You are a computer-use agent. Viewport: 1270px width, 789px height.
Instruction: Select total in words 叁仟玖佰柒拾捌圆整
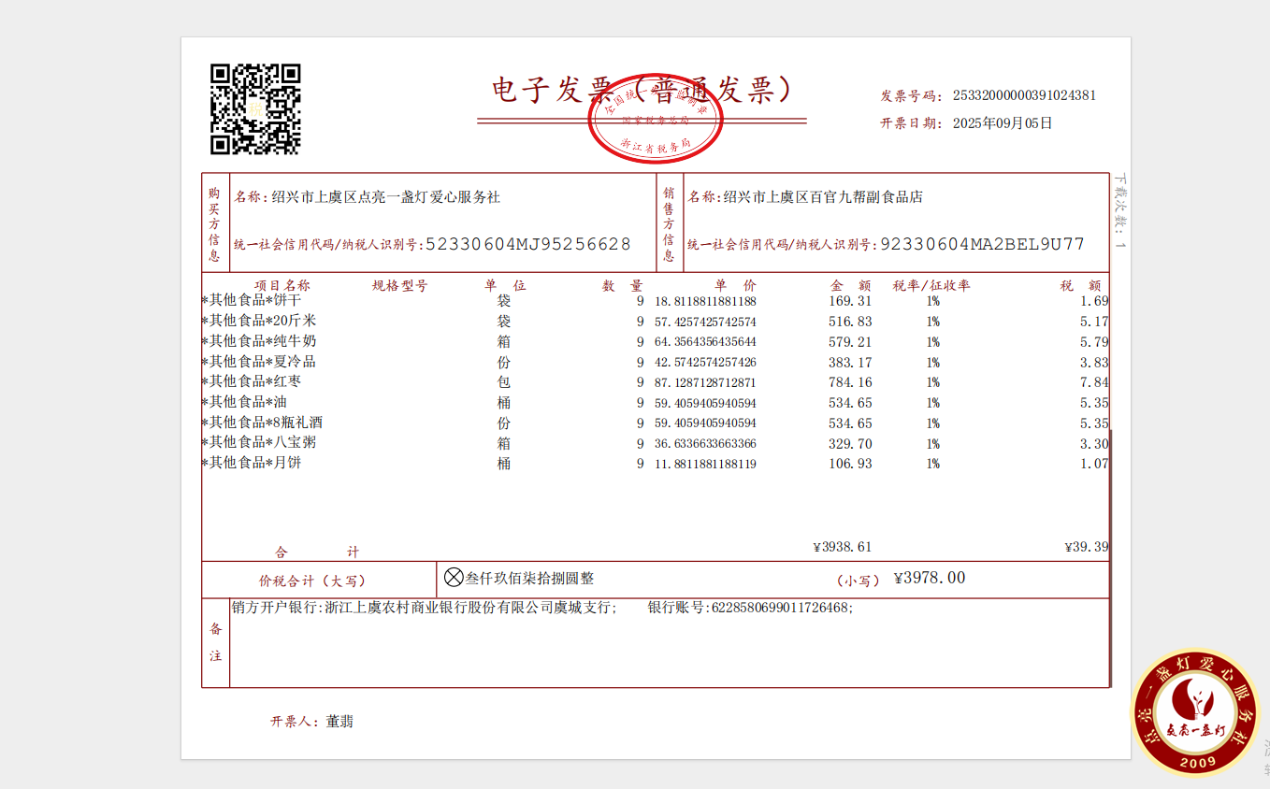coord(530,579)
